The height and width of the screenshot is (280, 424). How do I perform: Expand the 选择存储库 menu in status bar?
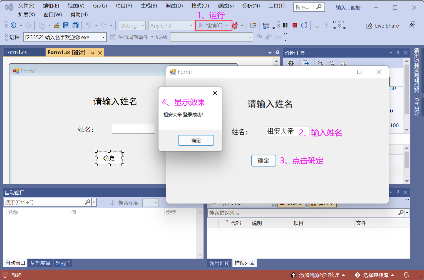tap(375, 275)
